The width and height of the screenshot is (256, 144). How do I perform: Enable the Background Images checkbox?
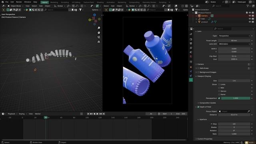coord(198,72)
